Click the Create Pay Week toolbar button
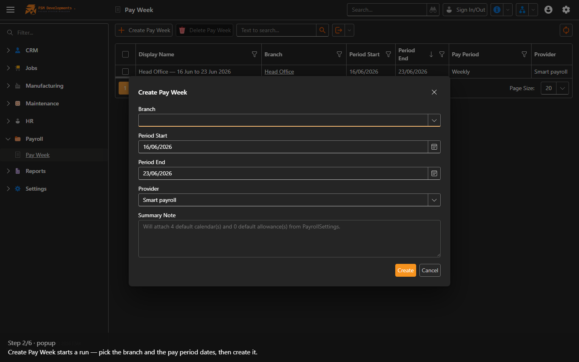 click(x=144, y=30)
